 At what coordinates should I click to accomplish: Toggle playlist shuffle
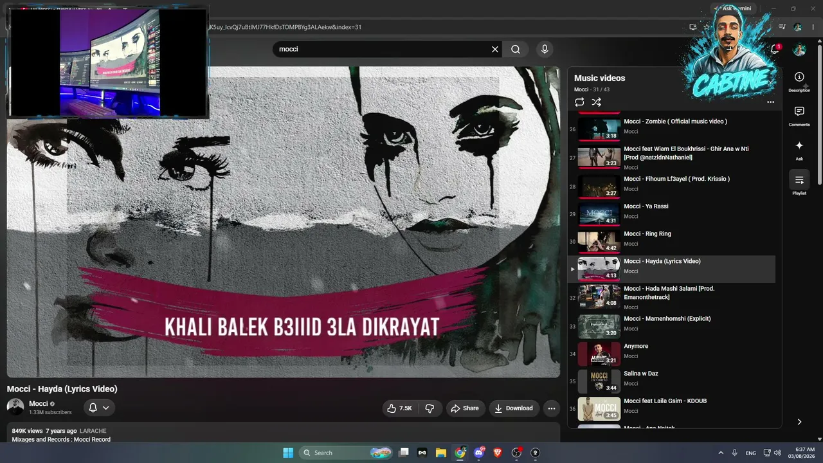(597, 102)
